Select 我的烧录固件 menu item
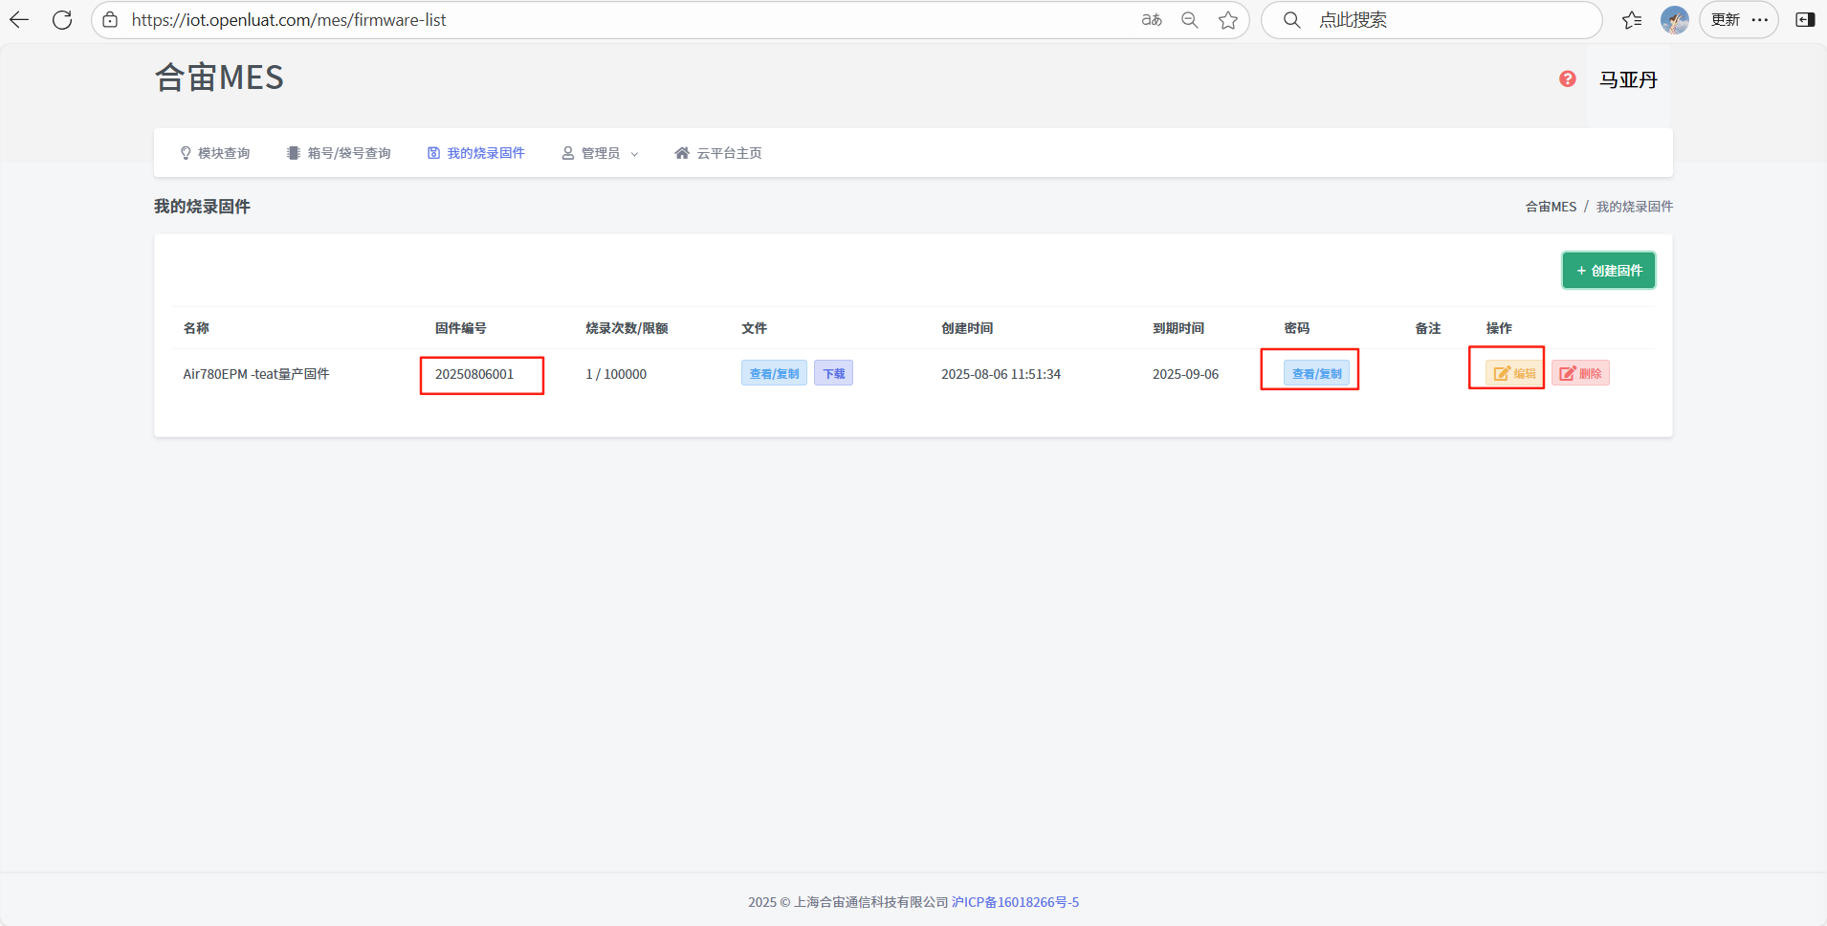1827x926 pixels. 476,153
